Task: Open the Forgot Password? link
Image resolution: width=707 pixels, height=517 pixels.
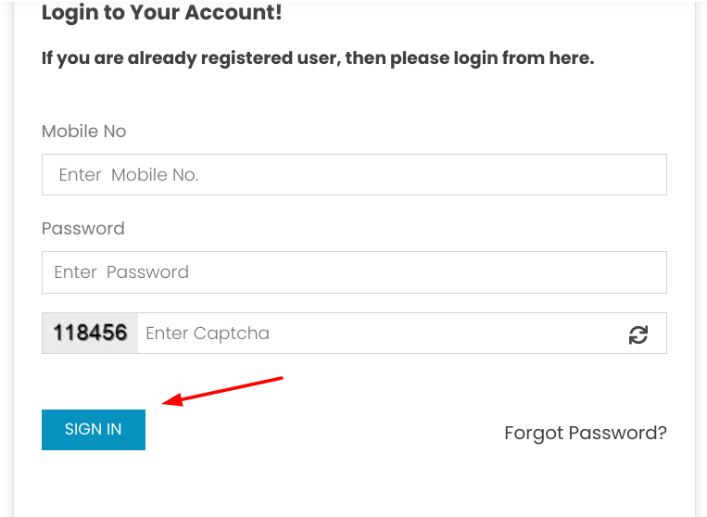Action: 586,434
